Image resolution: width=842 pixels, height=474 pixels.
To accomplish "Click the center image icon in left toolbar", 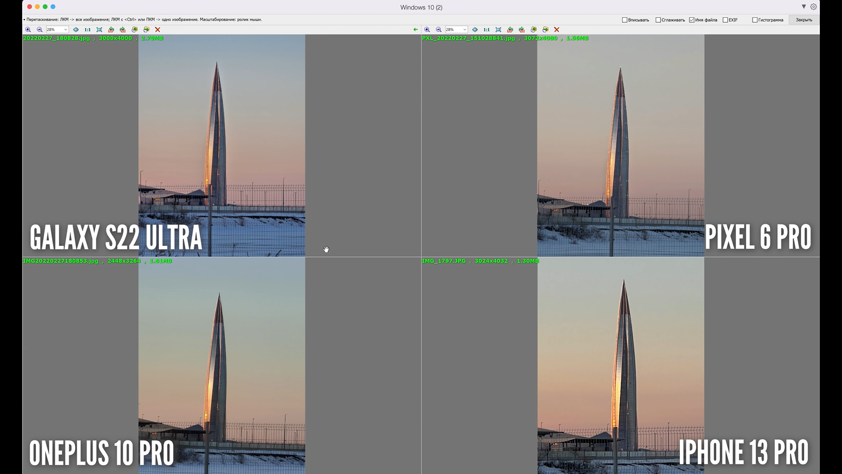I will coord(76,30).
